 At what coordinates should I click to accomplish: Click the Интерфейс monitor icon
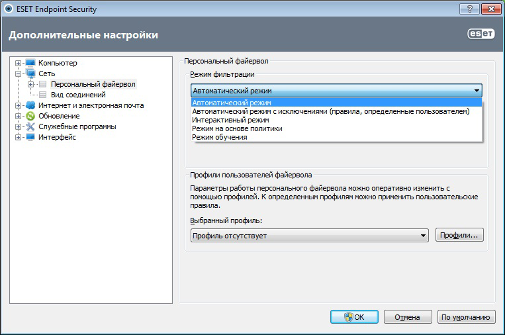[x=30, y=137]
